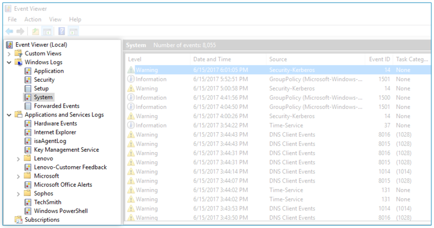Click the Back arrow toolbar icon

[9, 31]
